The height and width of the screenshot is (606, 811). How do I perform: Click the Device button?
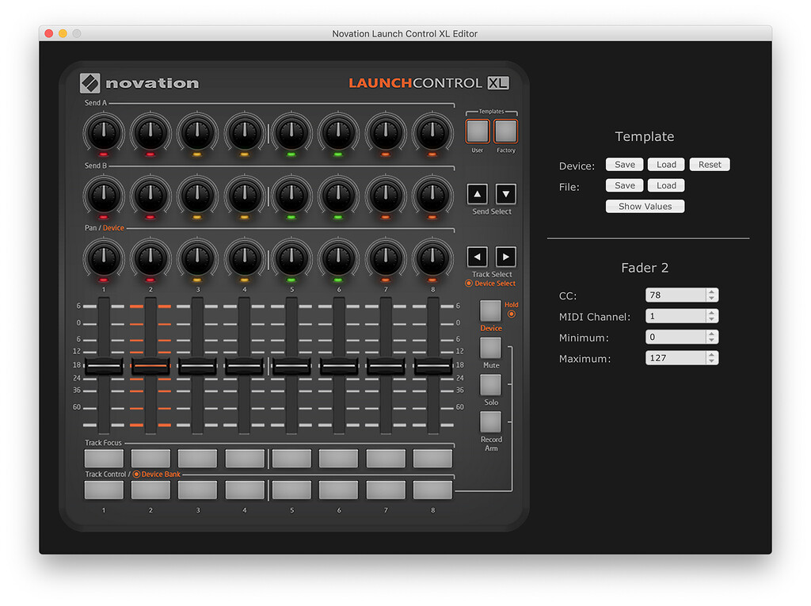[x=489, y=311]
